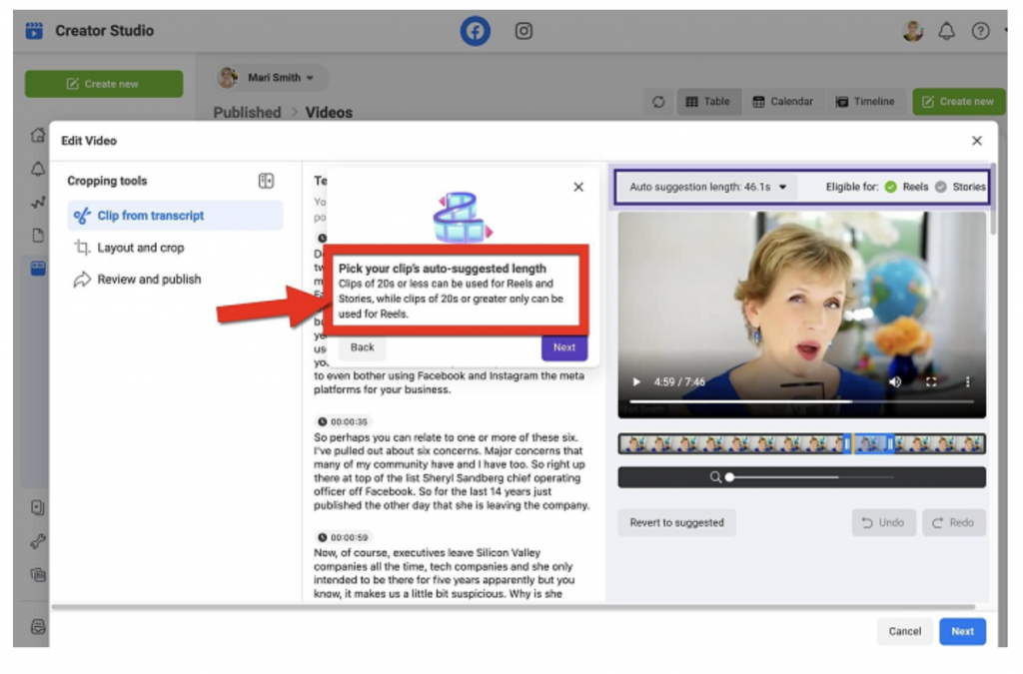Screen dimensions: 1023x674
Task: Click the right clip trim handle on filmstrip
Action: 890,444
